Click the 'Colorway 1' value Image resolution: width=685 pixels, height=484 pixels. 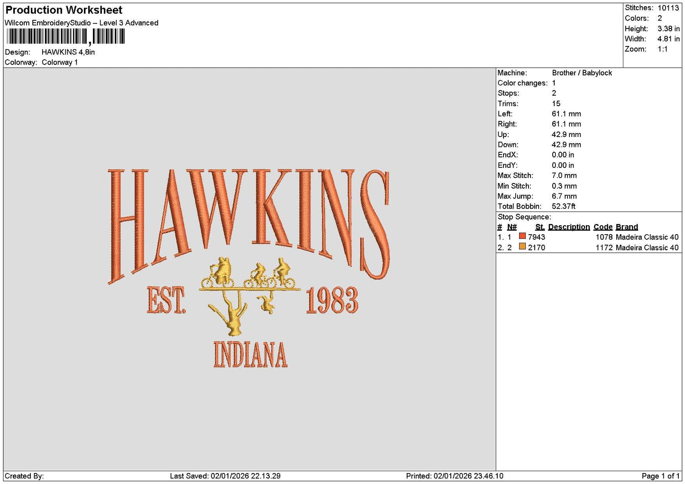(x=60, y=62)
